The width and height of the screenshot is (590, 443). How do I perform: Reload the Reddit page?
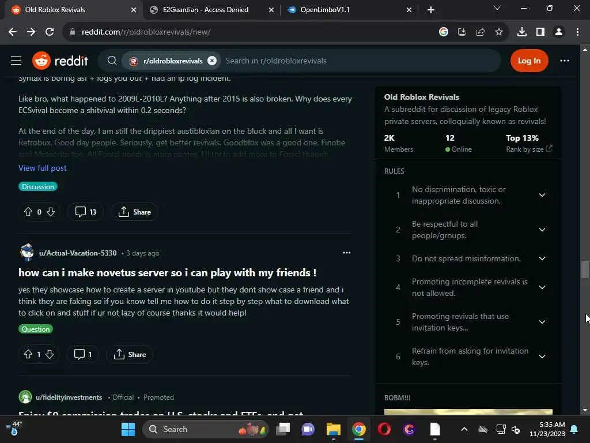coord(50,32)
